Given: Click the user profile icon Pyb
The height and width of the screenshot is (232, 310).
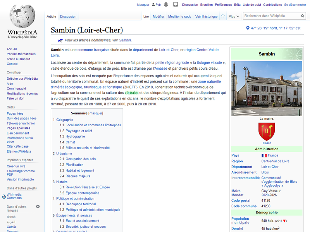Looking at the screenshot, I should [153, 4].
